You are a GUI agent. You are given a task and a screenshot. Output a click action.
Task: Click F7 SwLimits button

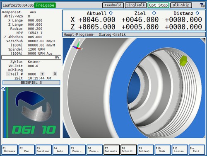click(112, 150)
